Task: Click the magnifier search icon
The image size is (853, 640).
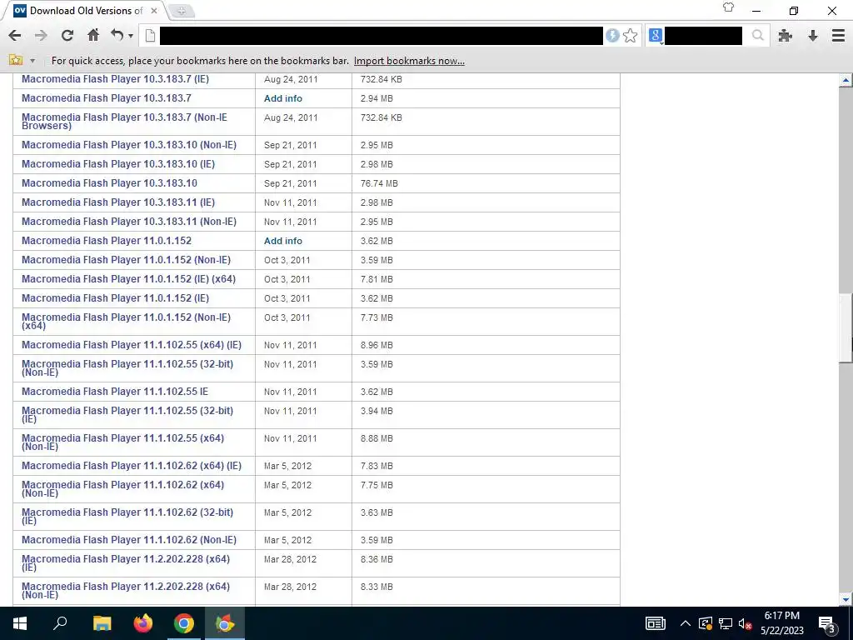Action: pos(758,36)
